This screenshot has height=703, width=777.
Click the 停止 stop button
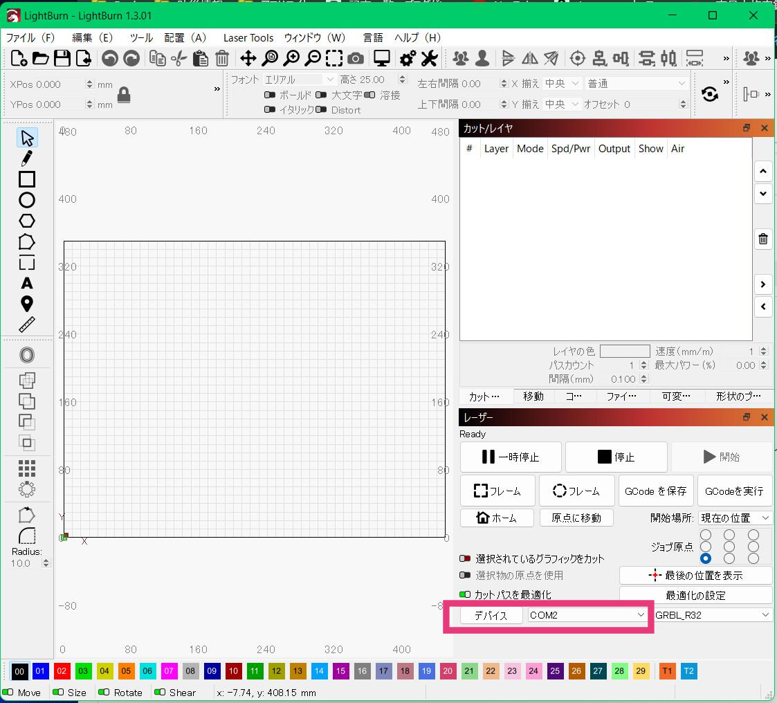coord(616,457)
